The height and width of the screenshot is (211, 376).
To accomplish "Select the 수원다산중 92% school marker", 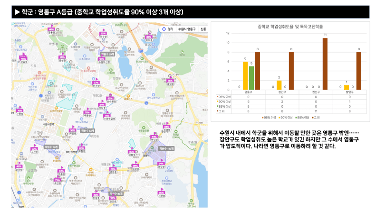I will click(x=103, y=60).
